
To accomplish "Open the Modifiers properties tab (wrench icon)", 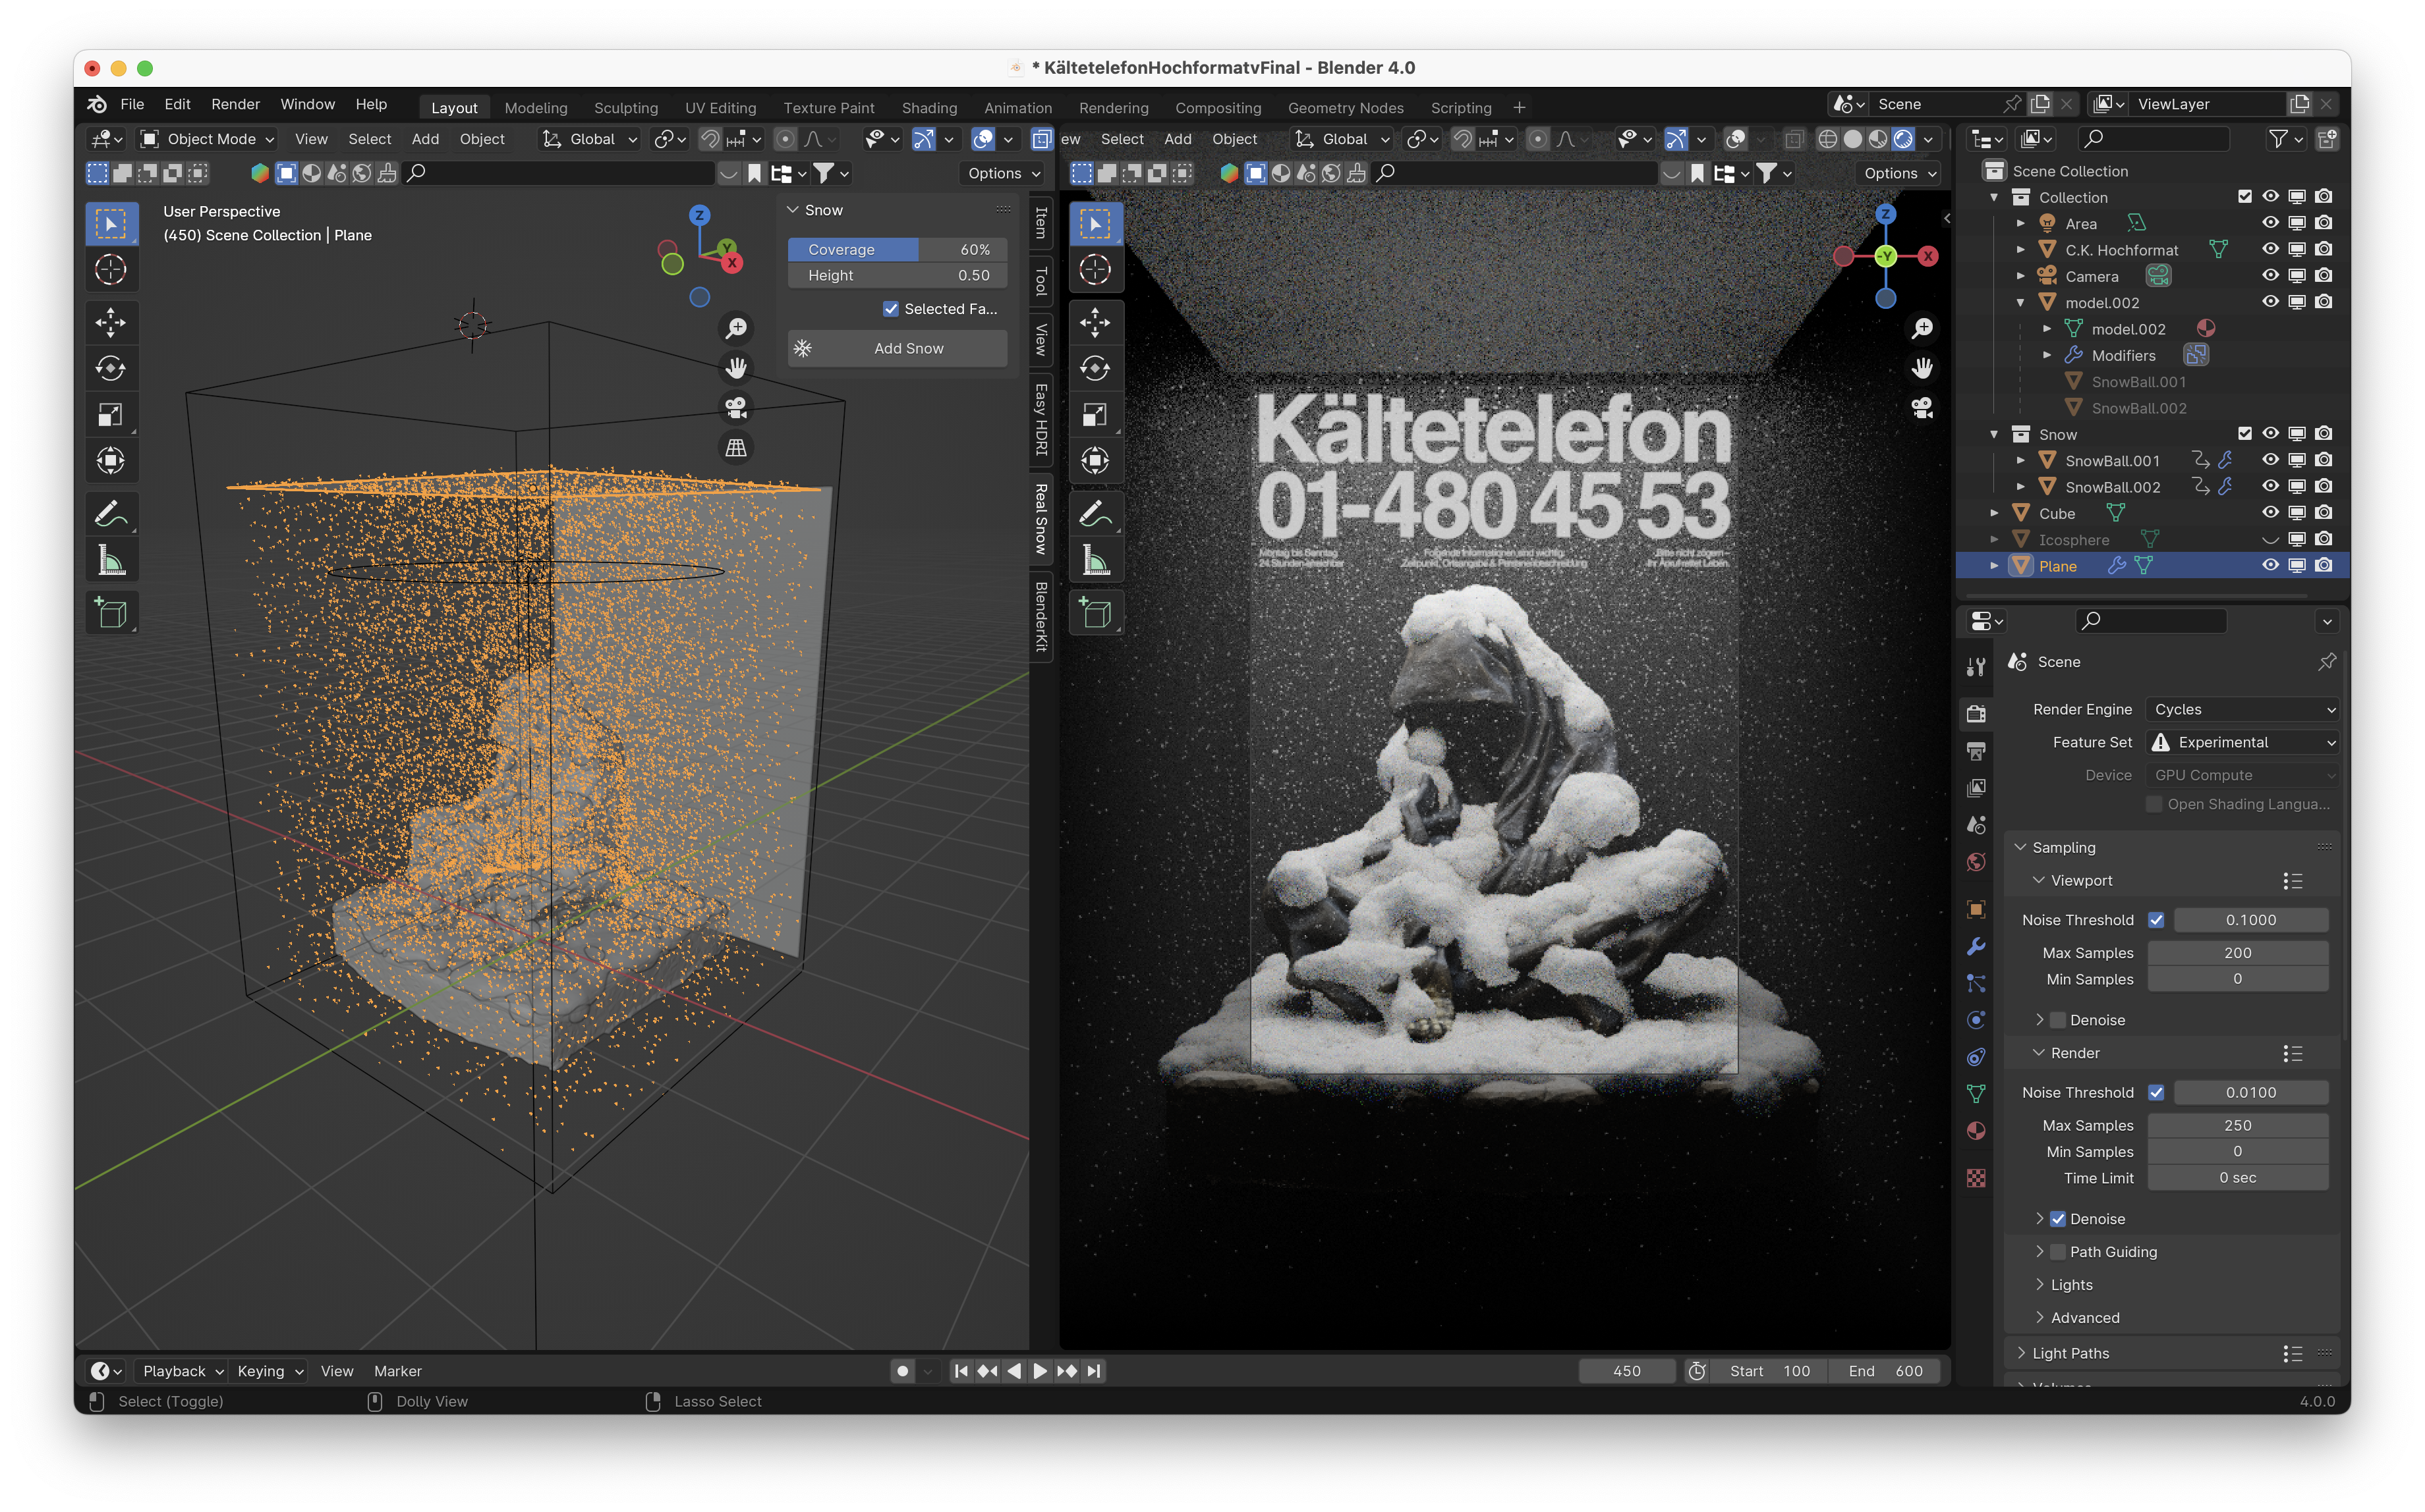I will [x=1976, y=946].
